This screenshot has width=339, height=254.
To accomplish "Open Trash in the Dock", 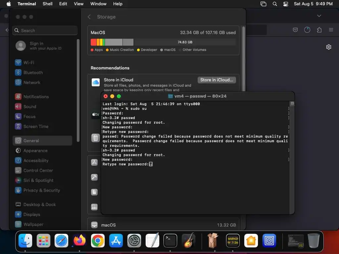I will point(314,241).
